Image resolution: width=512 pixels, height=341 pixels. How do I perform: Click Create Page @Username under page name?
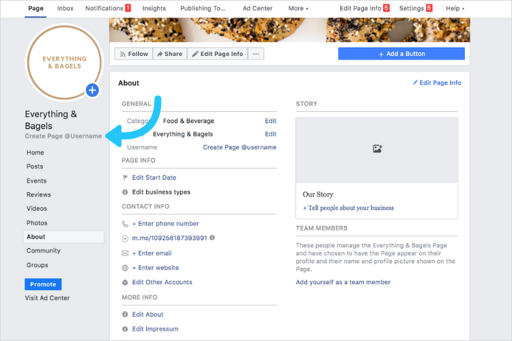pos(63,136)
